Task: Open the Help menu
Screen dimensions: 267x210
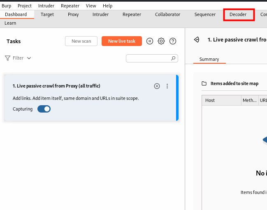Action: pyautogui.click(x=107, y=6)
